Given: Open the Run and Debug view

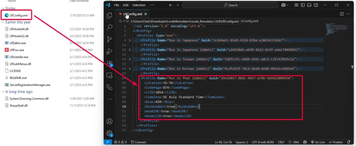Looking at the screenshot, I should (110, 51).
